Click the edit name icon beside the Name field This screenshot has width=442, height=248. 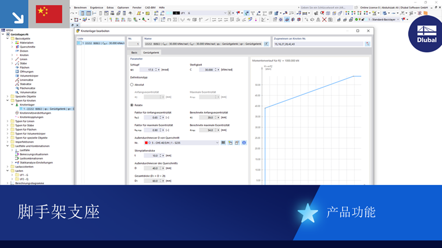pyautogui.click(x=266, y=44)
